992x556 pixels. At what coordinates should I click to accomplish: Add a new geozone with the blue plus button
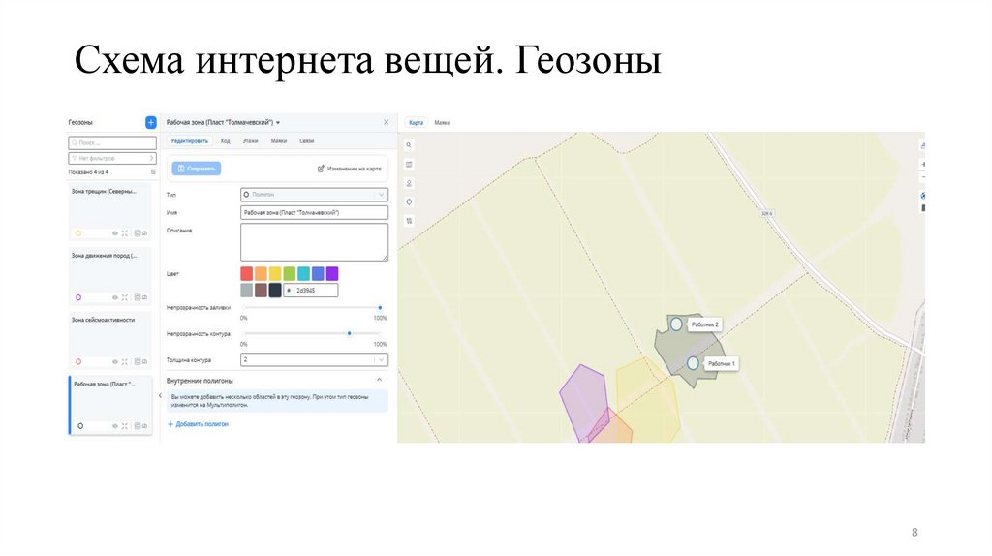[150, 122]
